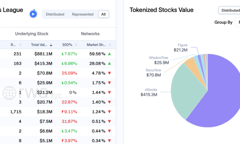Click the $25.9M cell in the table
Image resolution: width=240 pixels, height=144 pixels.
[x=44, y=83]
